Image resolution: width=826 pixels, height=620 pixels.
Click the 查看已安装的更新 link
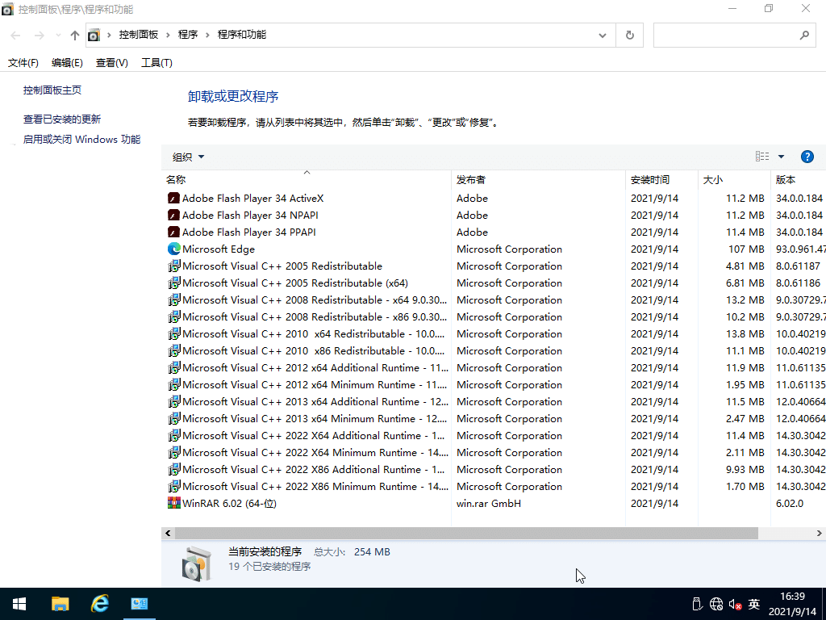pos(62,119)
